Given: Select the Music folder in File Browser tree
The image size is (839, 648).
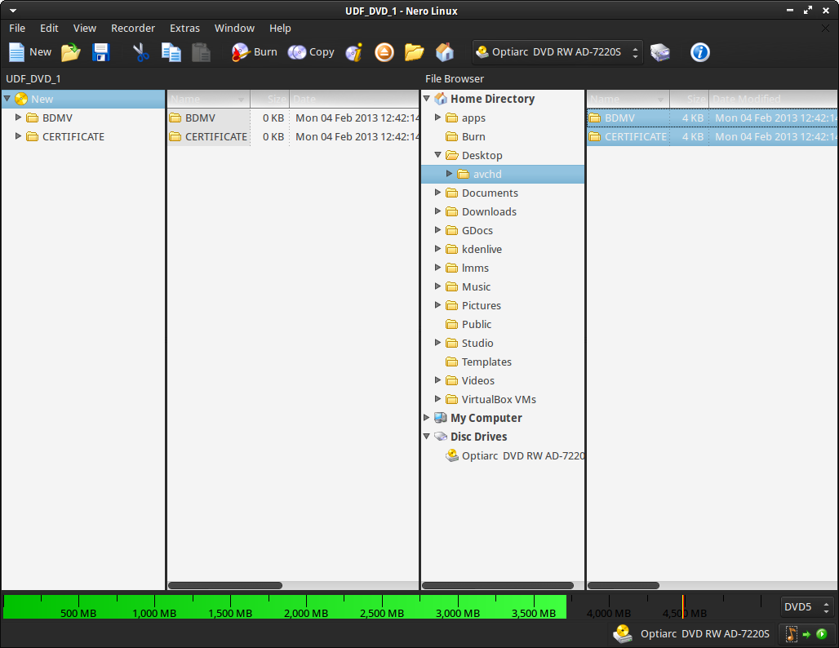Looking at the screenshot, I should point(476,286).
